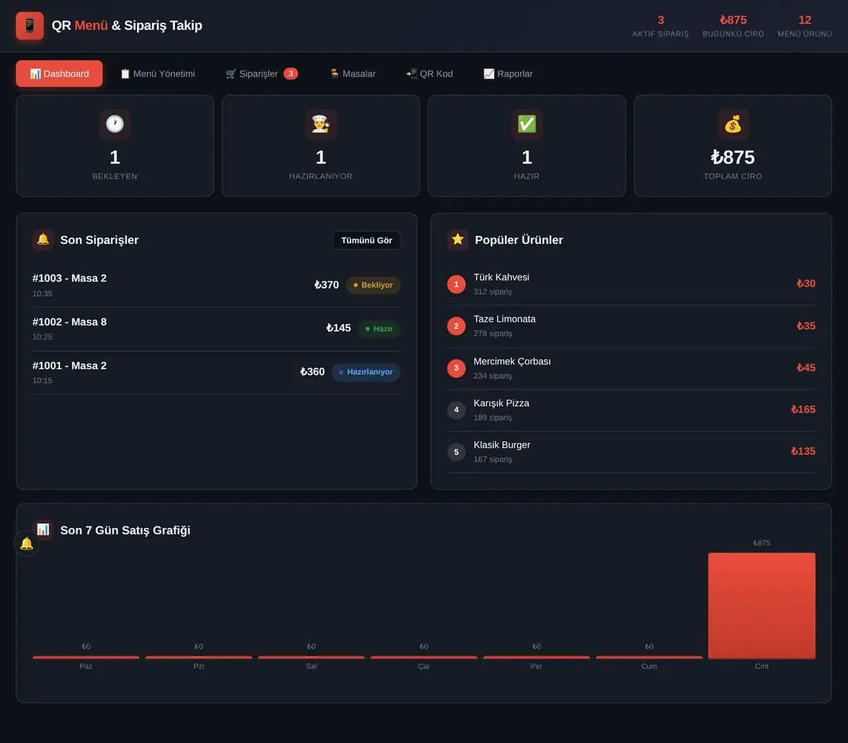Screen dimensions: 848x743
Task: Click the Hazır status badge on order #1002
Action: (x=379, y=329)
